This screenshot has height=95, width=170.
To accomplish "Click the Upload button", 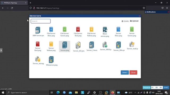I will (x=134, y=21).
